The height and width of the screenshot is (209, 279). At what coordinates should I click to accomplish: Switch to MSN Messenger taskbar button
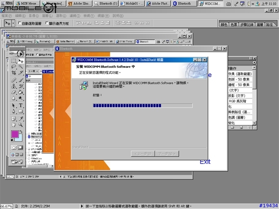(27, 3)
